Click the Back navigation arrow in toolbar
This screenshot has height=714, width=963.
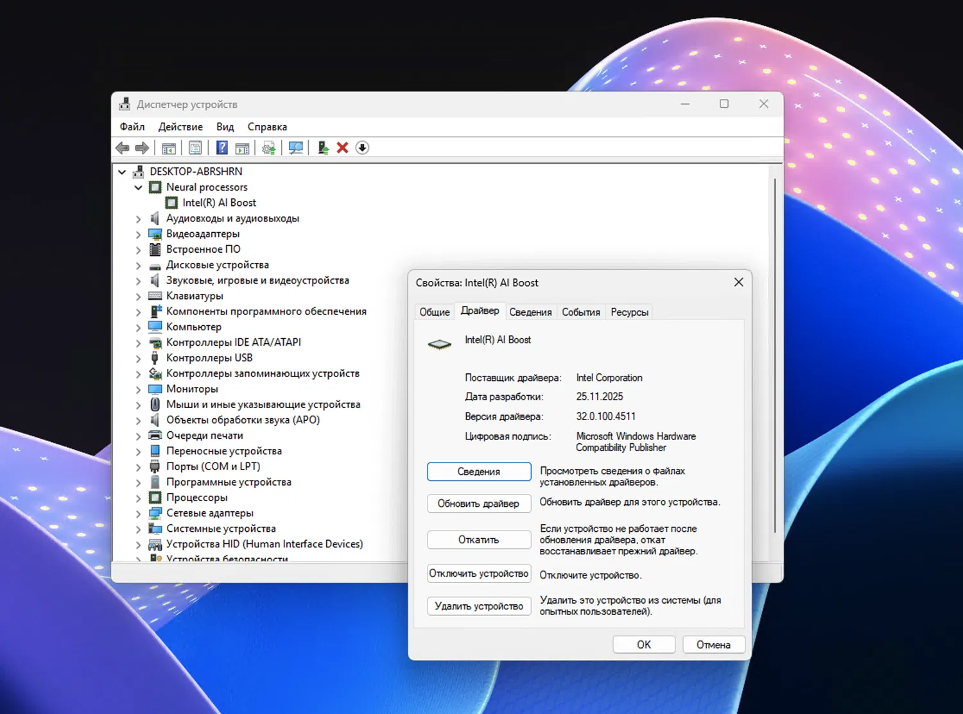(123, 148)
